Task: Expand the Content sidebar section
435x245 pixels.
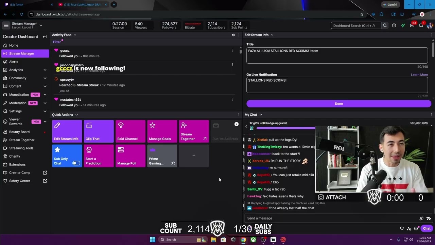Action: coord(45,86)
